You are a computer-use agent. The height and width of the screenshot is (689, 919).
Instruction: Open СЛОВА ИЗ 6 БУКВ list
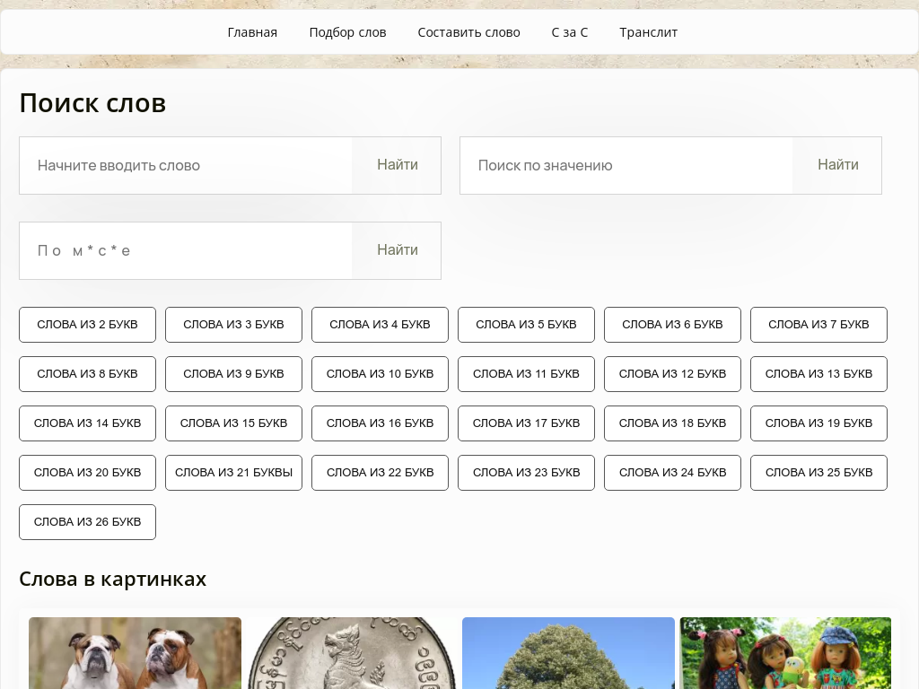[x=672, y=325]
